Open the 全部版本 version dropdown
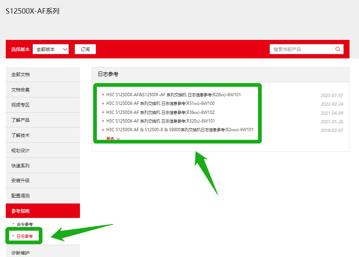Image resolution: width=359 pixels, height=257 pixels. (51, 49)
